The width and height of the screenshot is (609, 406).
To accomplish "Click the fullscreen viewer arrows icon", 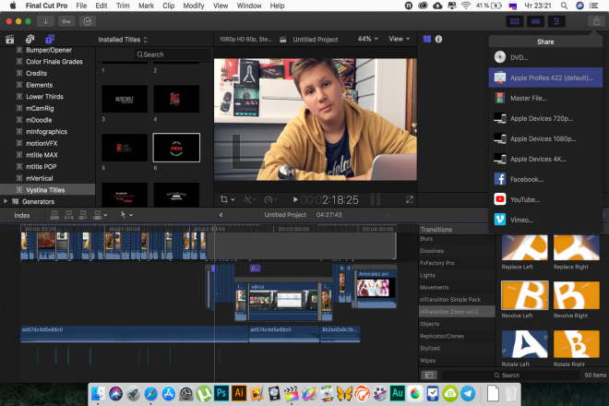I will 410,199.
